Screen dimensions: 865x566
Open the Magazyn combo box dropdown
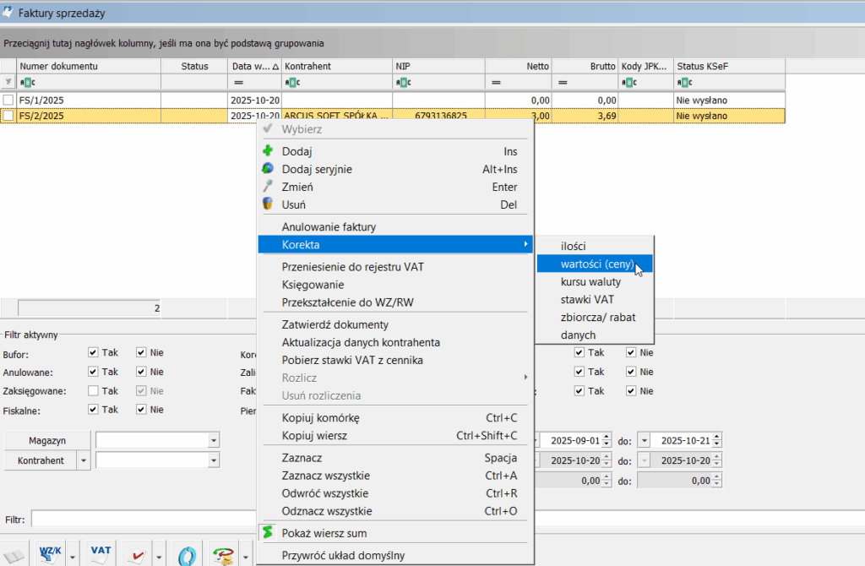pos(213,440)
